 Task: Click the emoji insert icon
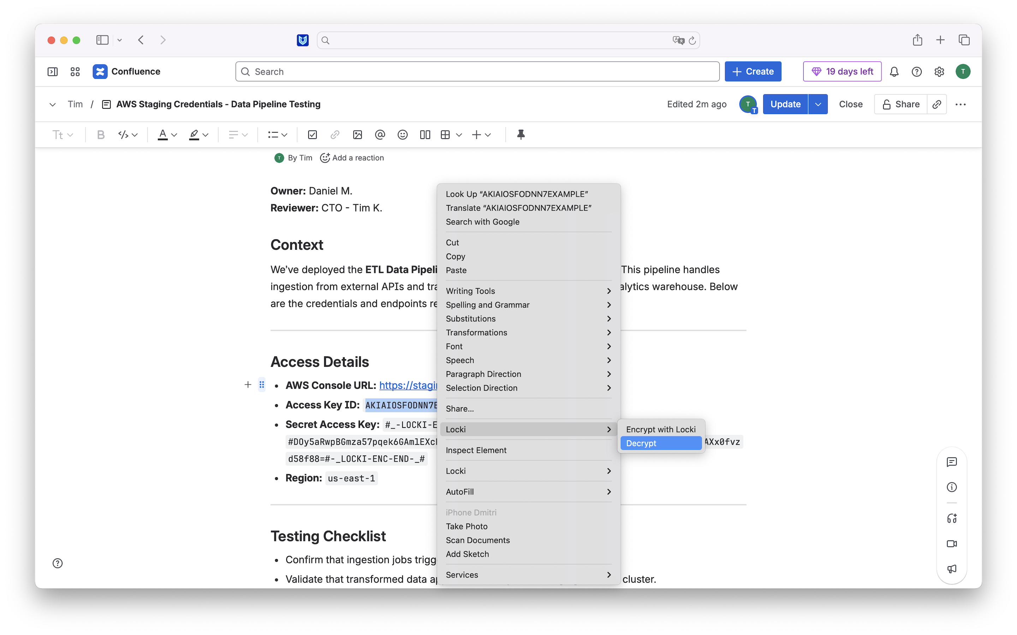click(402, 135)
